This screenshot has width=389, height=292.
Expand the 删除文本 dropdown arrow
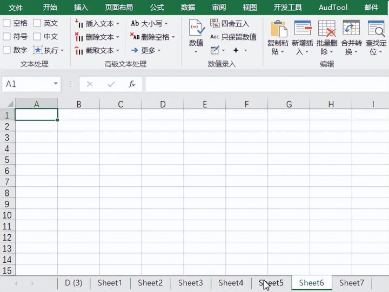(118, 37)
